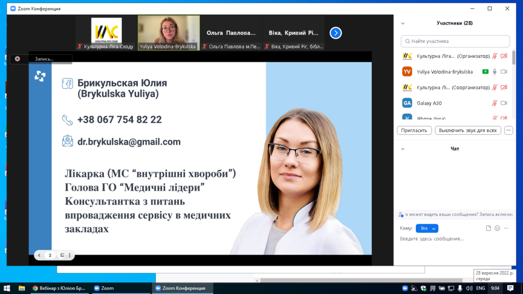Collapse the Чат panel chevron

pyautogui.click(x=402, y=149)
